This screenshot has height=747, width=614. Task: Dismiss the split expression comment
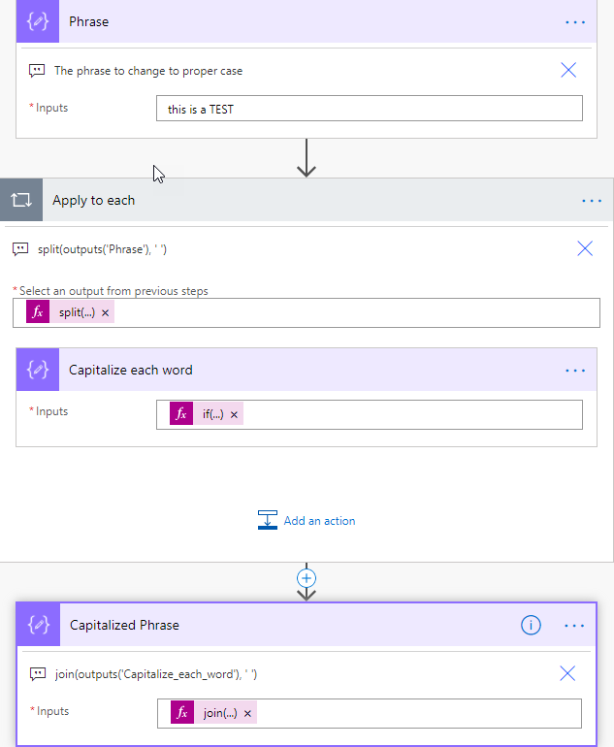click(x=585, y=248)
